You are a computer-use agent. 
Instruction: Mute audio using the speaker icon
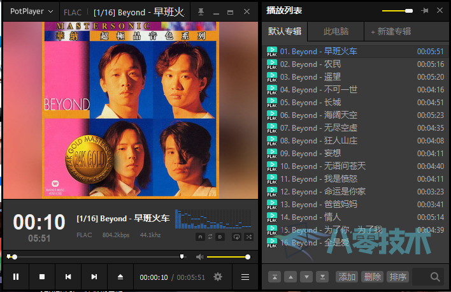[x=199, y=257]
